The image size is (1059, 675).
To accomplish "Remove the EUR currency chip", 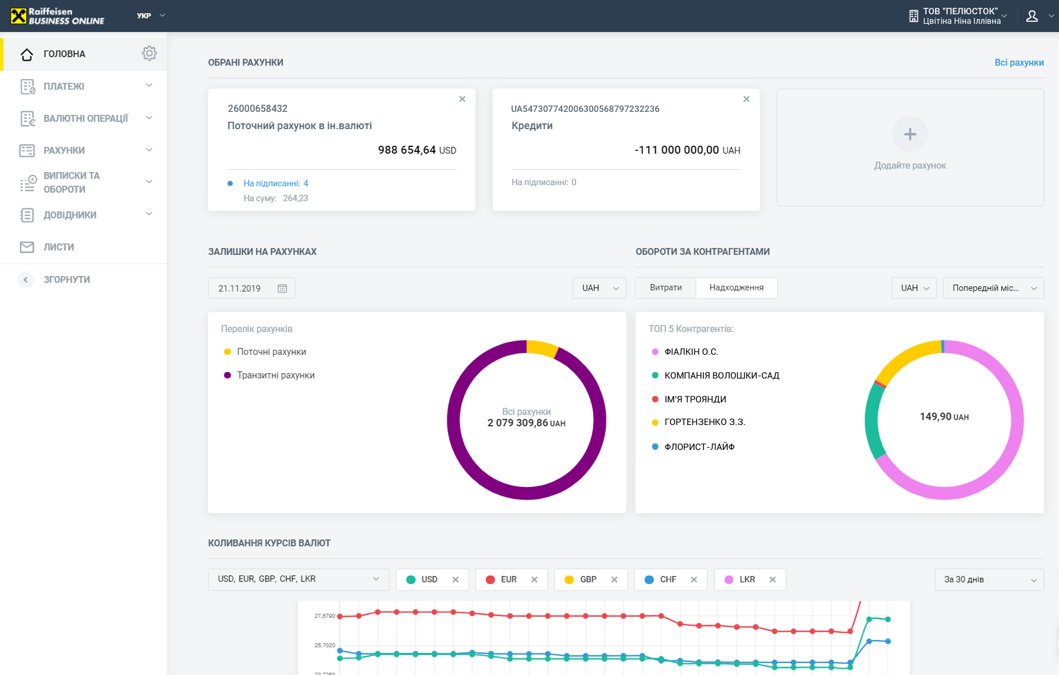I will click(x=534, y=580).
